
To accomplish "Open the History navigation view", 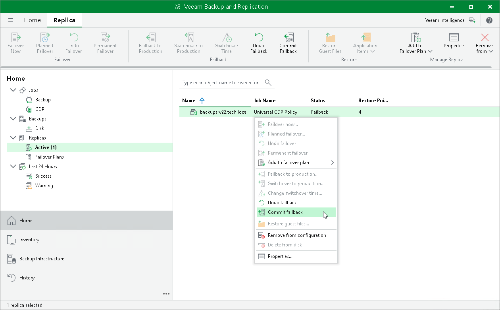I will coord(87,278).
